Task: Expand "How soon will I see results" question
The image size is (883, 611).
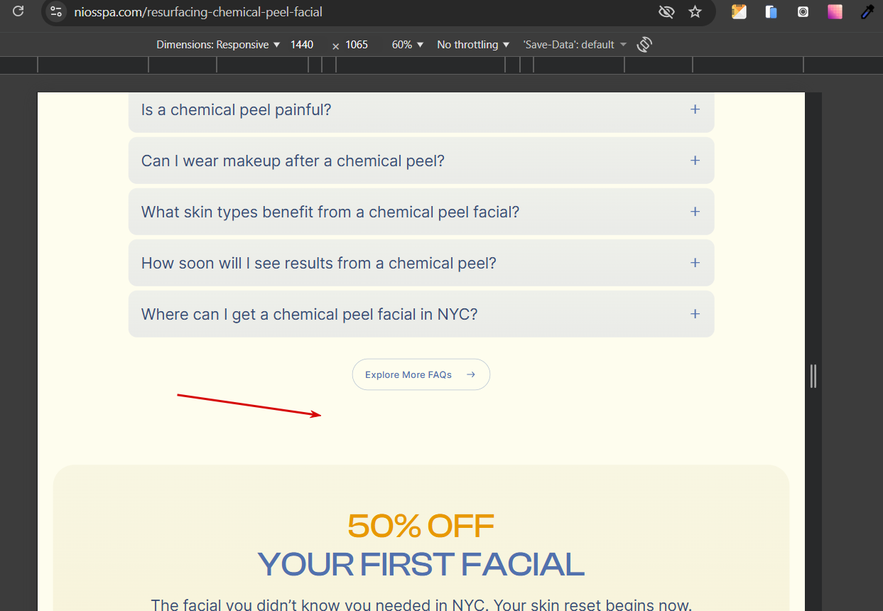Action: (x=421, y=263)
